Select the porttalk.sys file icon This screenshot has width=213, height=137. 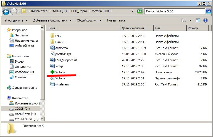[x=52, y=54]
